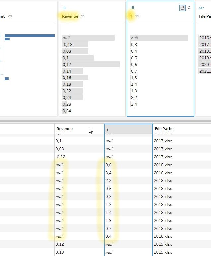
Task: Select the longest blue bar in the left histogram
Action: [x=30, y=36]
